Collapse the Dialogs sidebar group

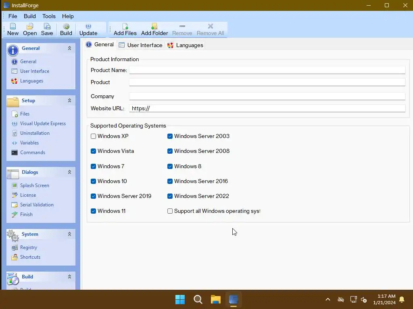tap(69, 172)
